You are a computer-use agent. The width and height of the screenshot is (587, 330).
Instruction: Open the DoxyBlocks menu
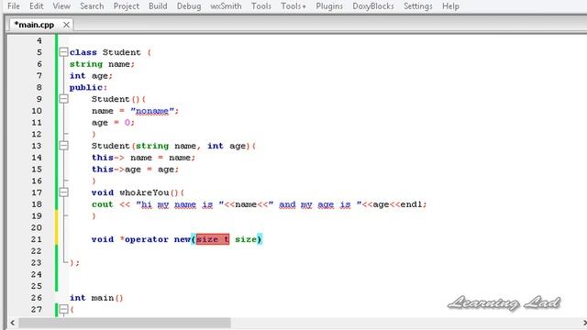[373, 6]
